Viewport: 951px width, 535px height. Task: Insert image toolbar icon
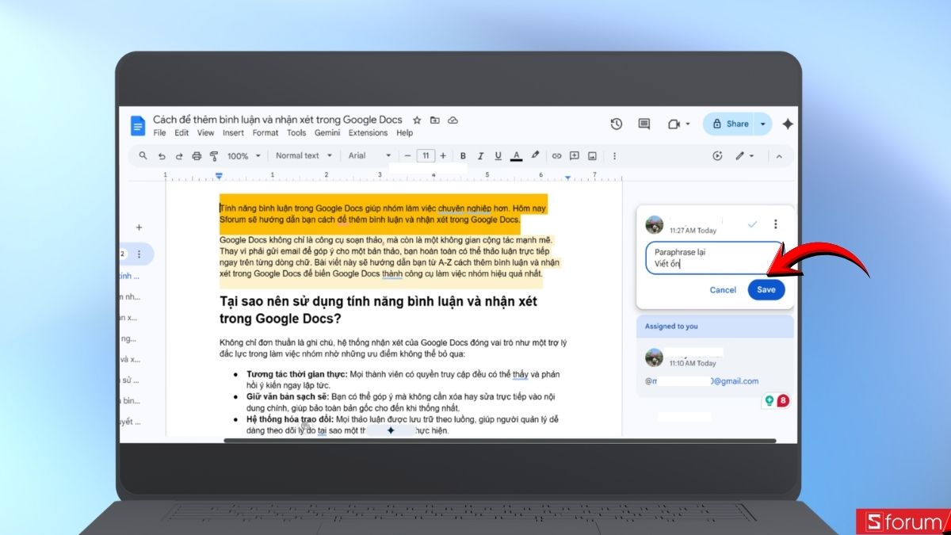(592, 155)
